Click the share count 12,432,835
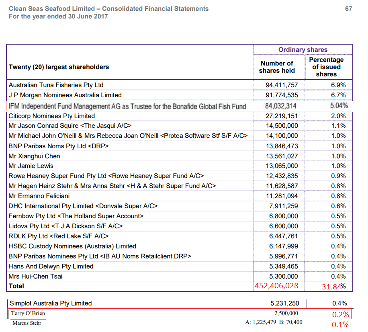The width and height of the screenshot is (368, 332). pyautogui.click(x=282, y=176)
